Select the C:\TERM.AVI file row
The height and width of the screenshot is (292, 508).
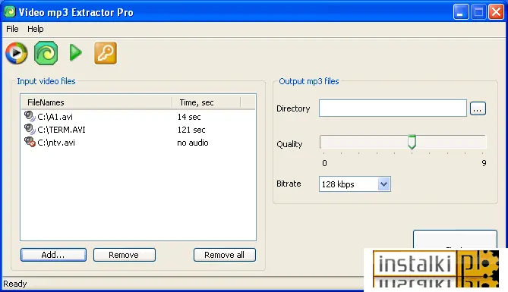(x=138, y=130)
